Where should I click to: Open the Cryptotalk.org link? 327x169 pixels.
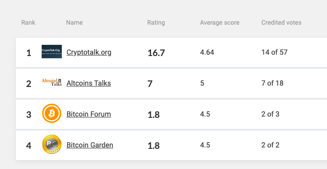[x=89, y=52]
